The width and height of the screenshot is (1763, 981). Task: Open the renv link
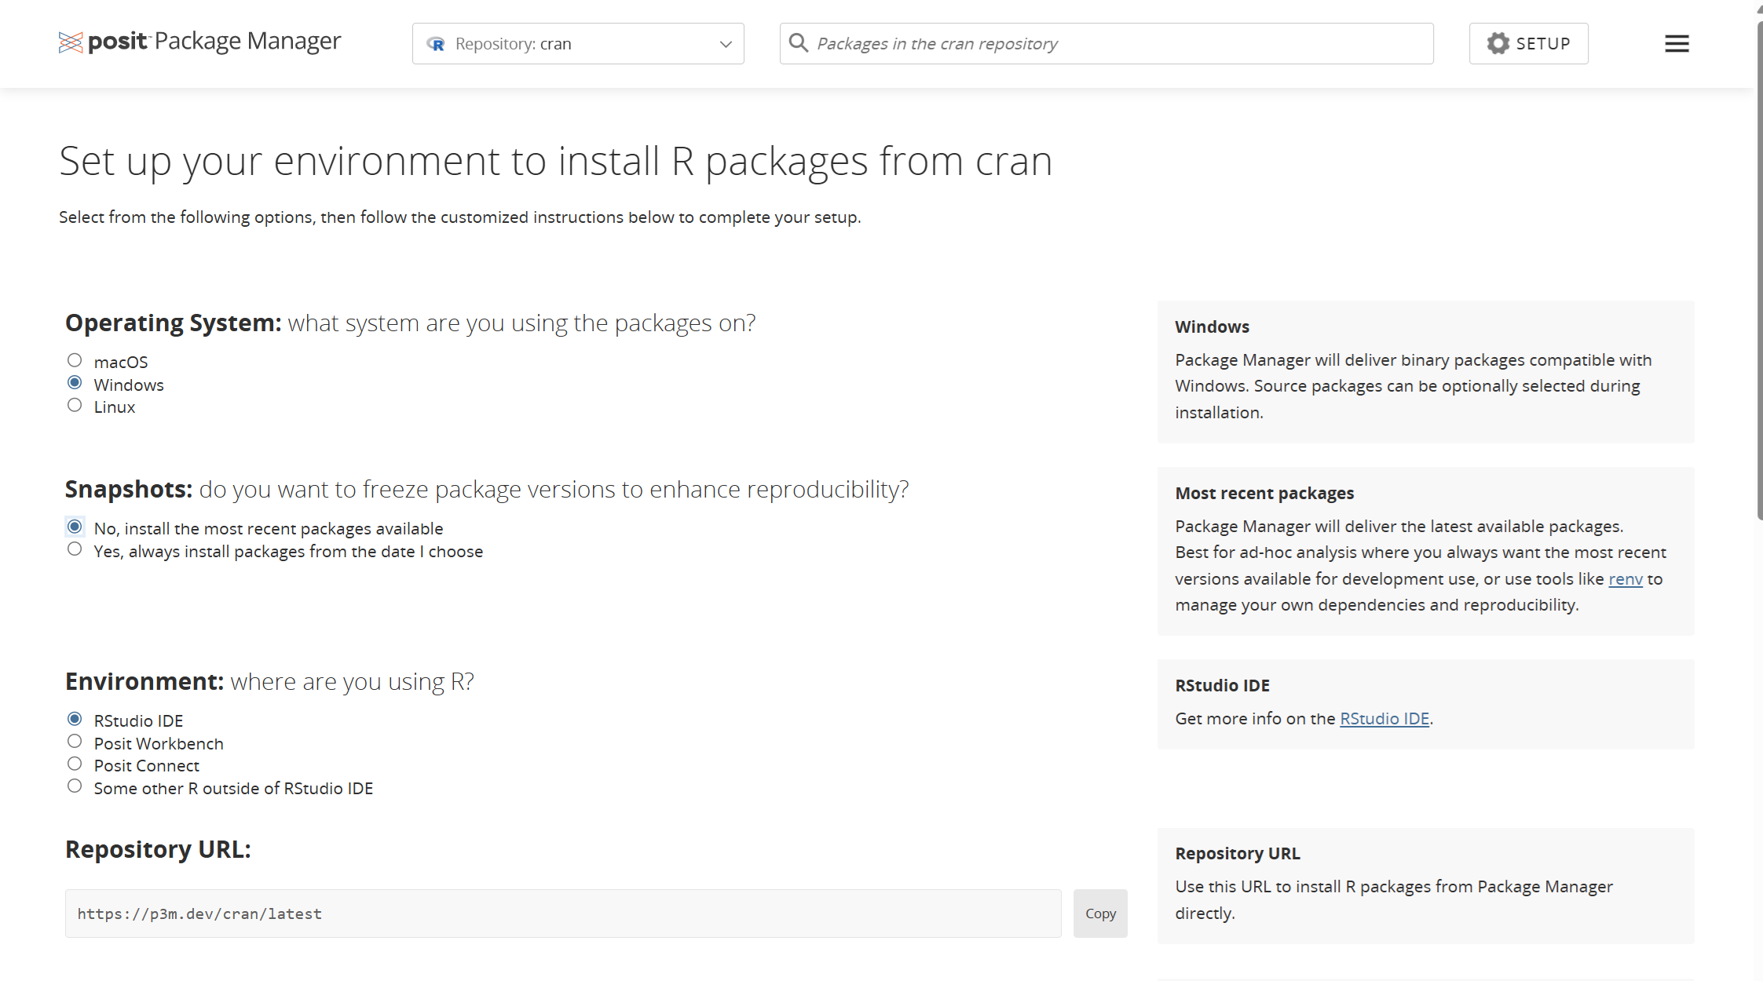tap(1625, 579)
